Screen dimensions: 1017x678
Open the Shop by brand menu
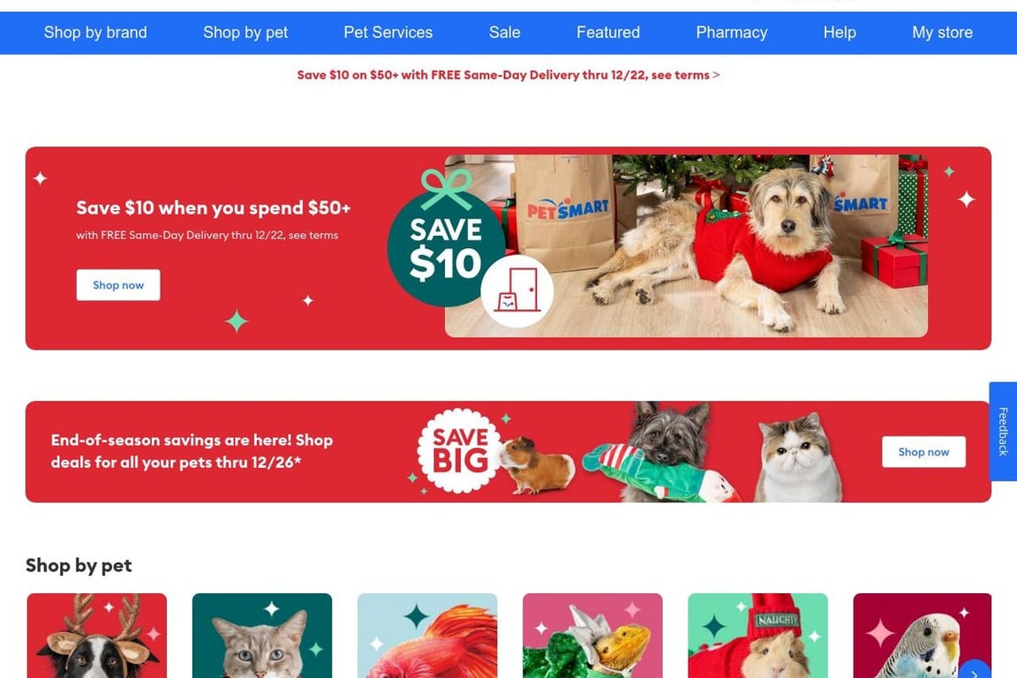(x=95, y=33)
